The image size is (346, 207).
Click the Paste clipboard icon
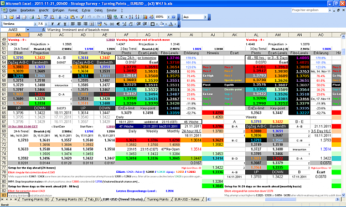tap(73, 17)
